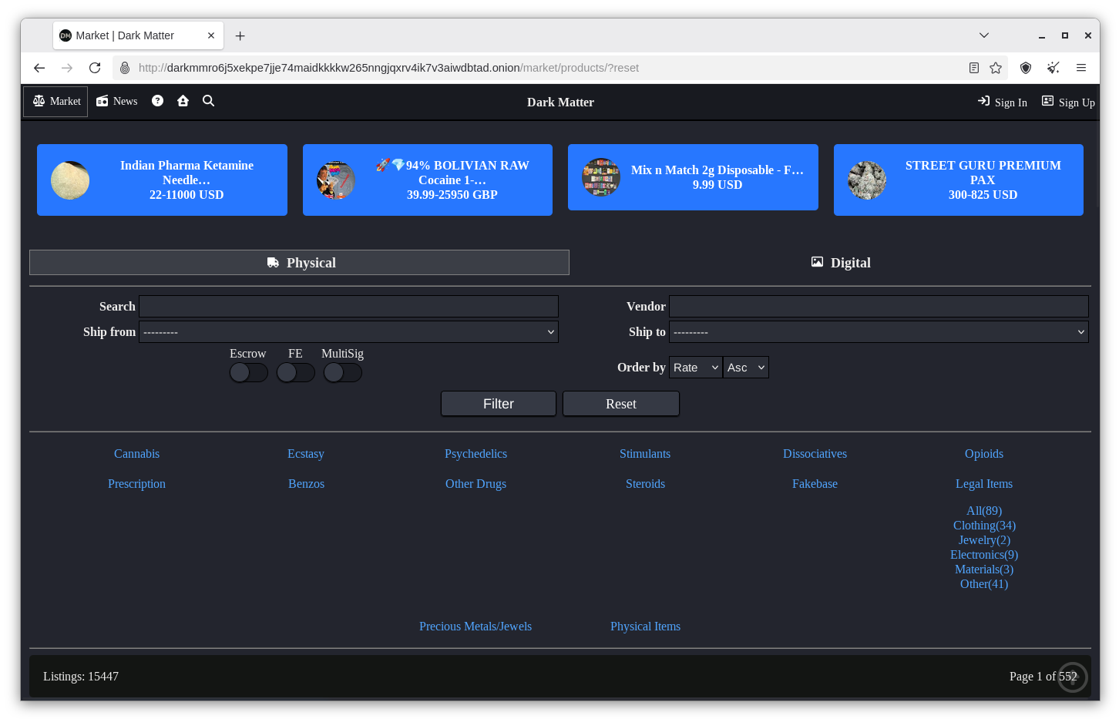
Task: Click the help question mark icon
Action: tap(157, 101)
